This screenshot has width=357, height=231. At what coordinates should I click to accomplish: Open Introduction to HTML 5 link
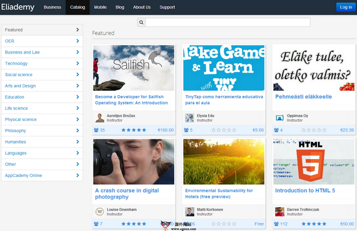point(305,190)
